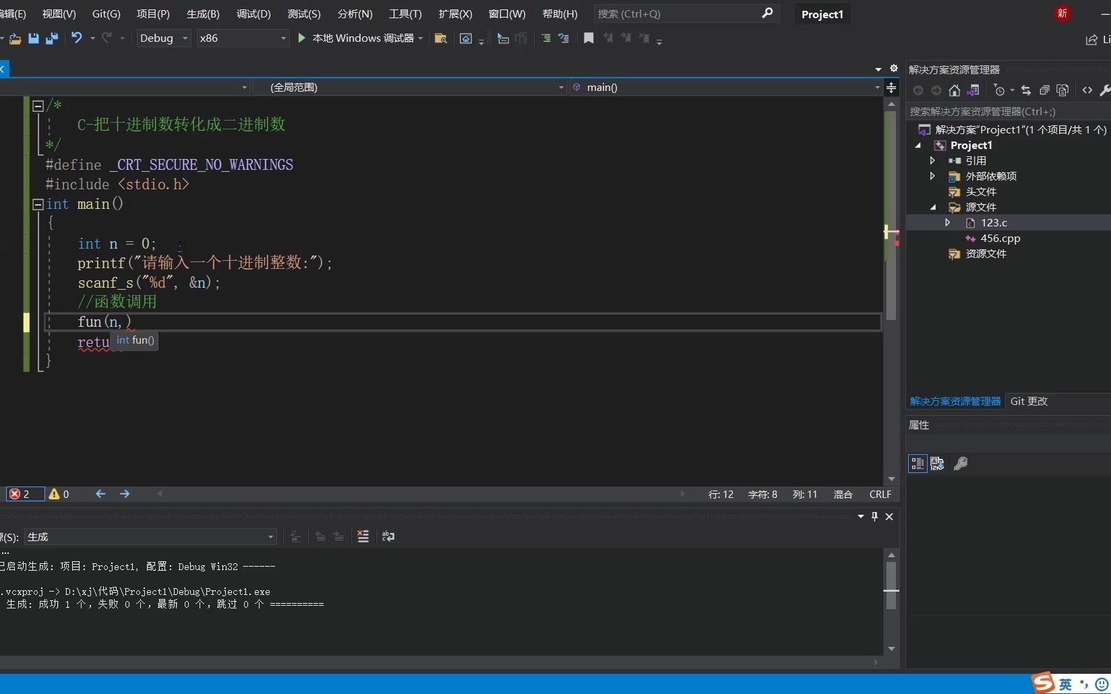Go to next issue arrow
Screen dimensions: 1111x694
125,494
